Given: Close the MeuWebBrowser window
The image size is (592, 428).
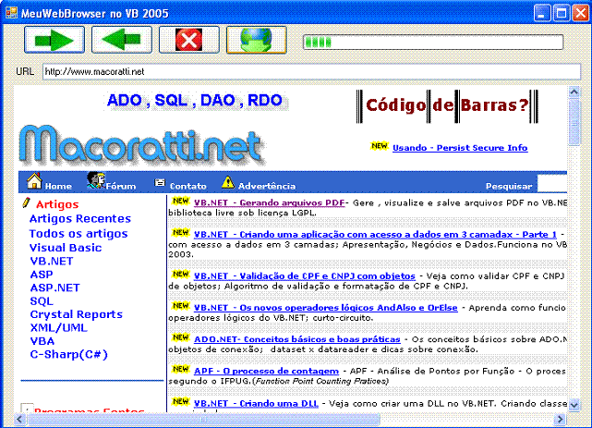Looking at the screenshot, I should click(x=580, y=14).
